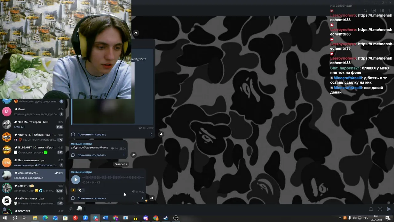Image resolution: width=394 pixels, height=222 pixels.
Task: Open the clock showing 0:24
Action: click(x=376, y=218)
